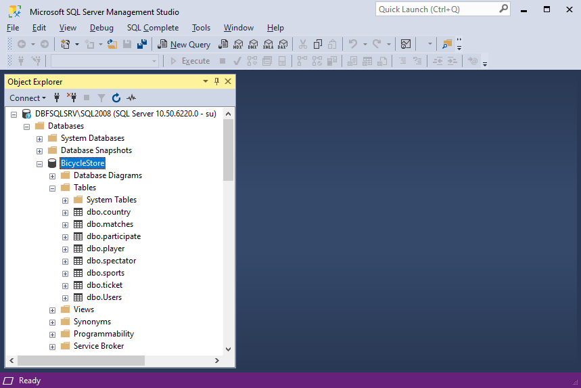Expand the dbo.player table node
The height and width of the screenshot is (388, 581).
65,249
